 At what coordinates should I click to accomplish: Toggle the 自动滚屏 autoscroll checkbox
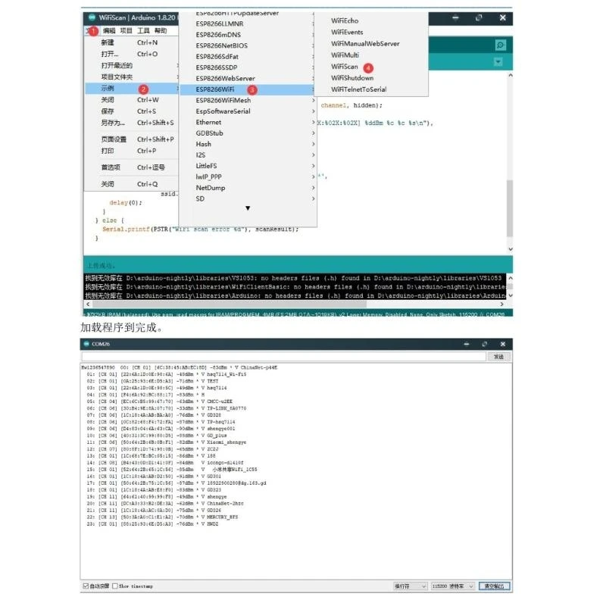click(86, 586)
